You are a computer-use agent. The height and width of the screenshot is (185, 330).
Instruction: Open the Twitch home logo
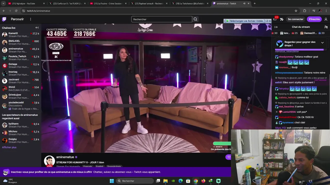pyautogui.click(x=4, y=19)
